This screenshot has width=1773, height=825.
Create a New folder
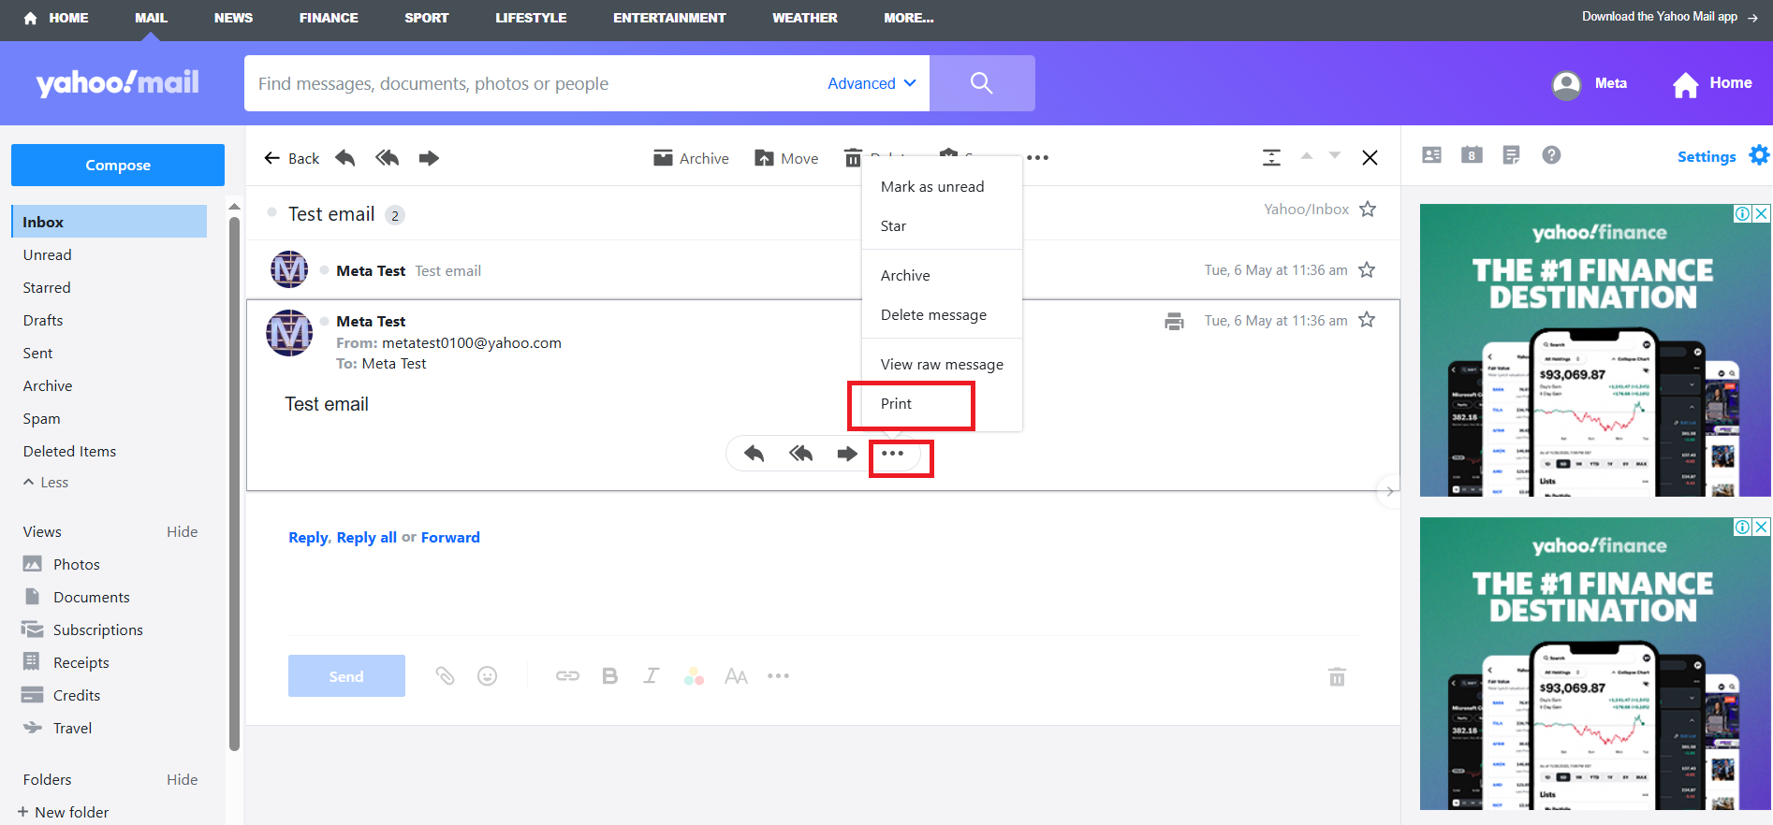(63, 812)
